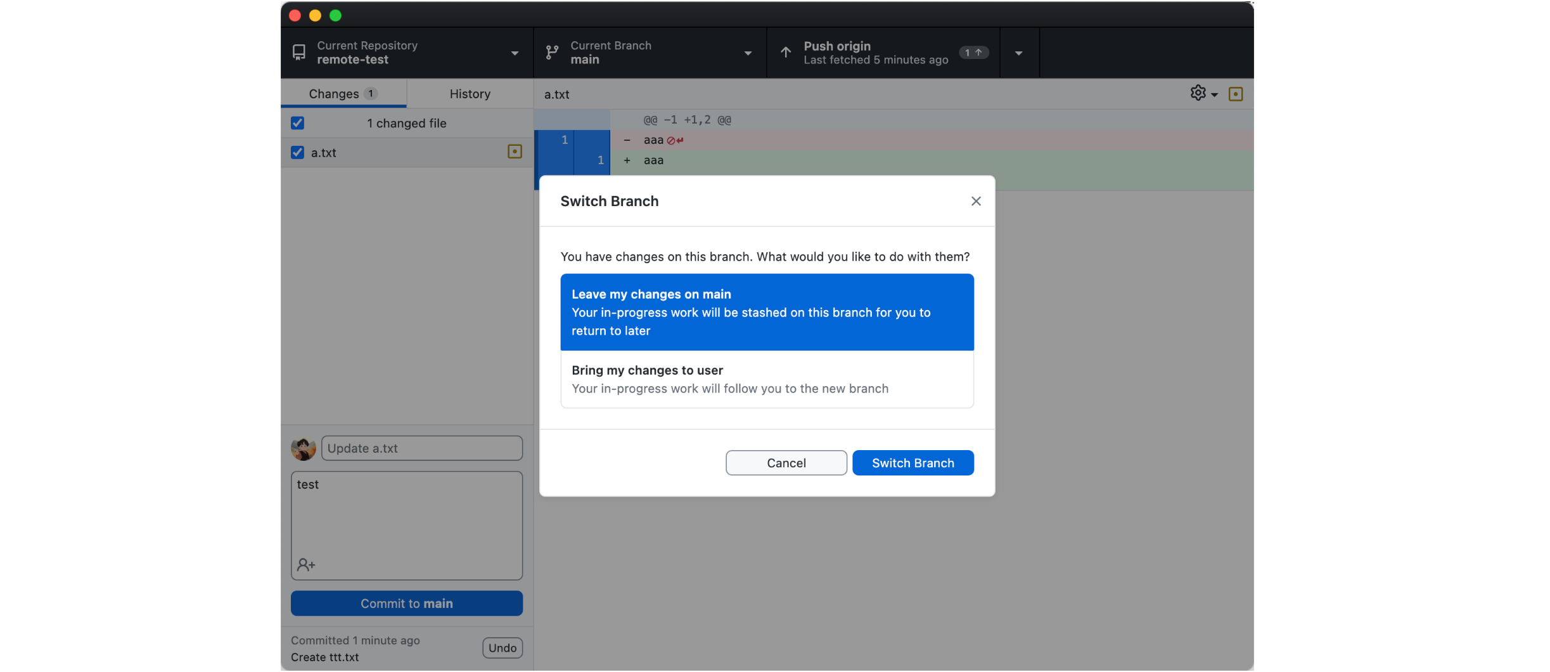Viewport: 1550px width, 672px height.
Task: Uncheck the a.txt file checkbox
Action: (x=297, y=152)
